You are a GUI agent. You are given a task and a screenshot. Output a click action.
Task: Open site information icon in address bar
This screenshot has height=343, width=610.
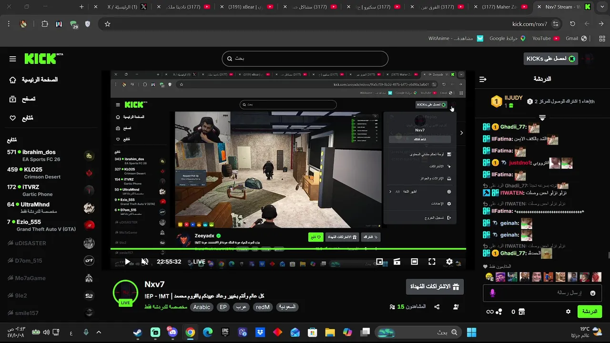556,24
